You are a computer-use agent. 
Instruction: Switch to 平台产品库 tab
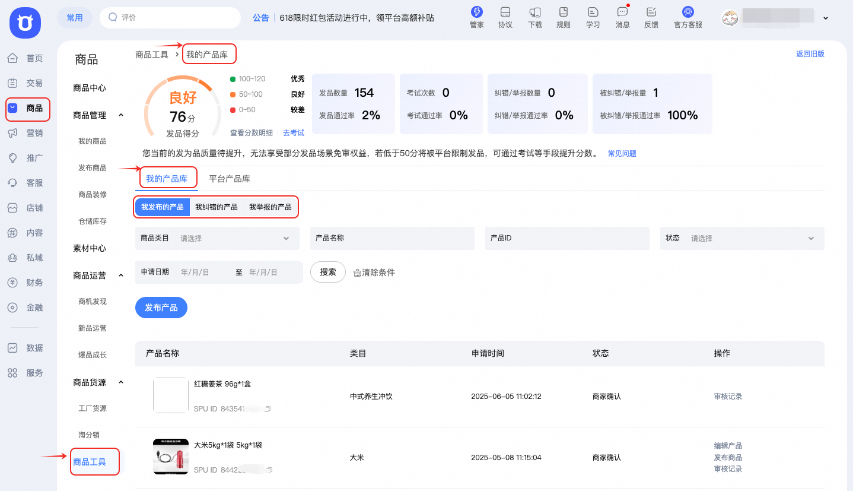[230, 179]
